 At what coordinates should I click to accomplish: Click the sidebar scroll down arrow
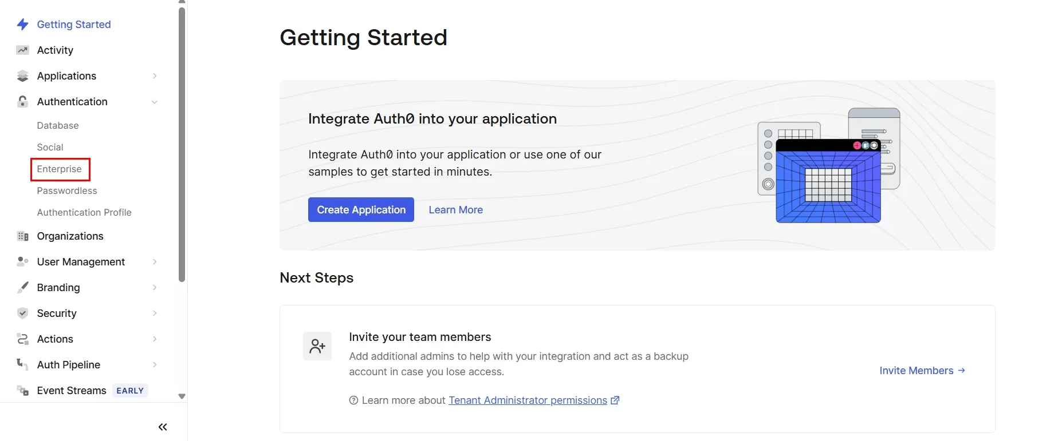182,396
